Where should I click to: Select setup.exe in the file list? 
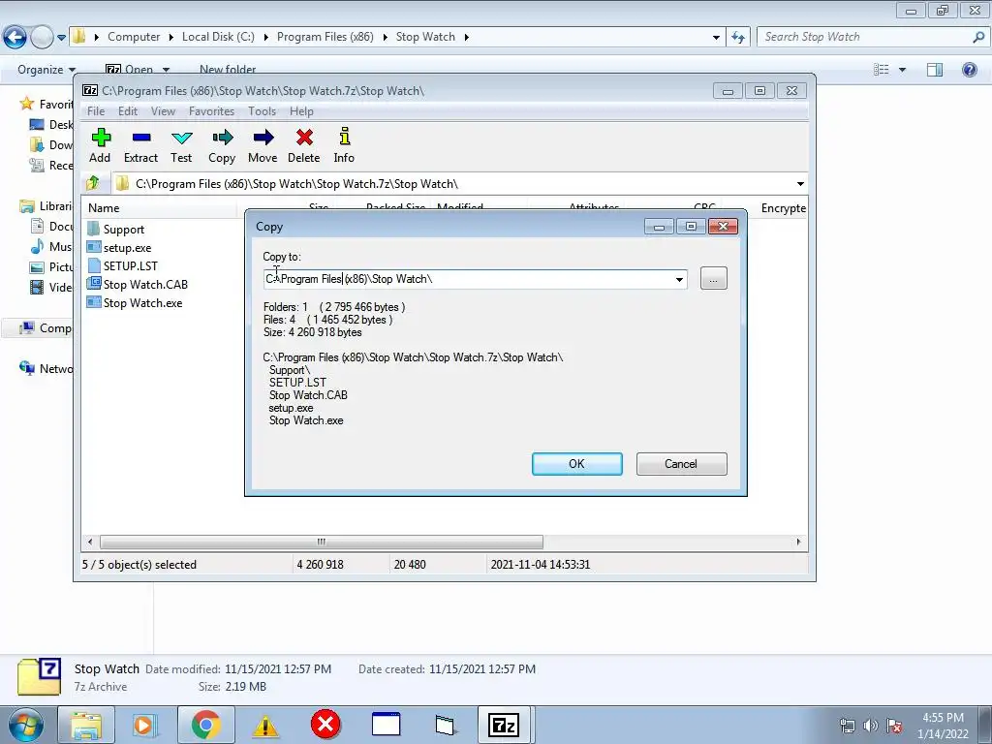pos(127,247)
